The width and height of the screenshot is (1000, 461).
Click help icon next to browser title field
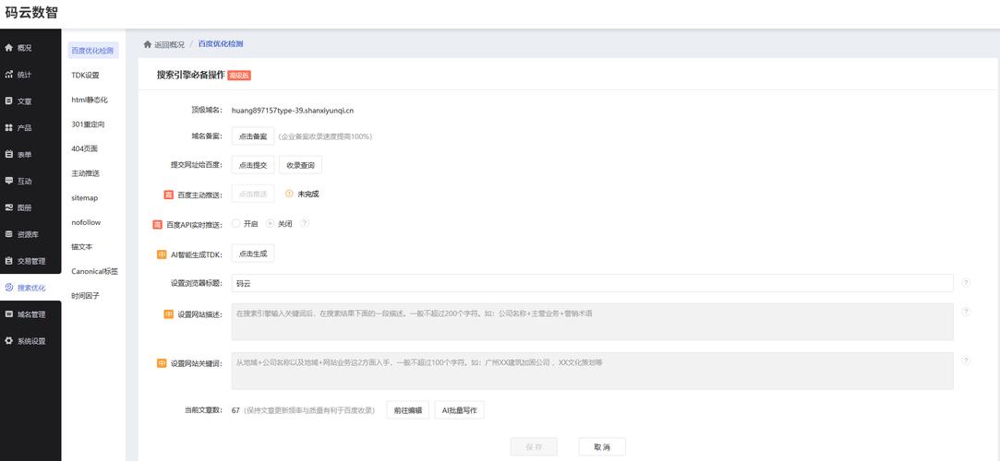click(966, 283)
